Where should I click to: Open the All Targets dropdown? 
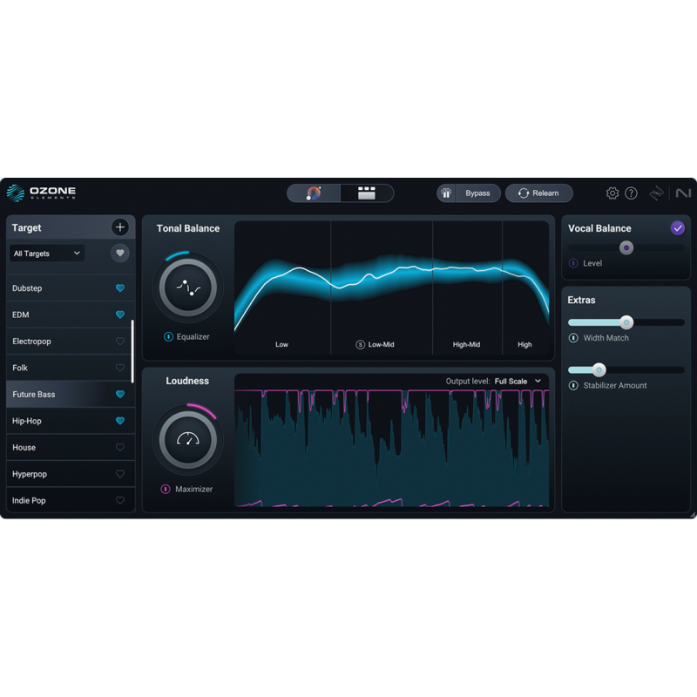47,253
